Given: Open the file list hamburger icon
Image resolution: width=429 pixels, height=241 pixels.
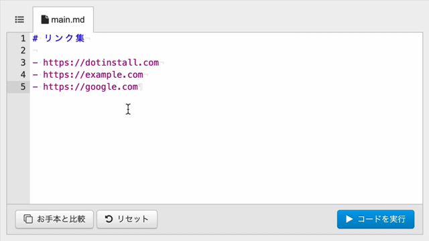Looking at the screenshot, I should [19, 19].
